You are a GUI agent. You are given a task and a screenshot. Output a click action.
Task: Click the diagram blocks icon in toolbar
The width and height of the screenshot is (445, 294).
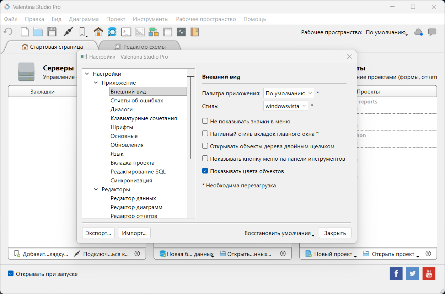click(154, 32)
